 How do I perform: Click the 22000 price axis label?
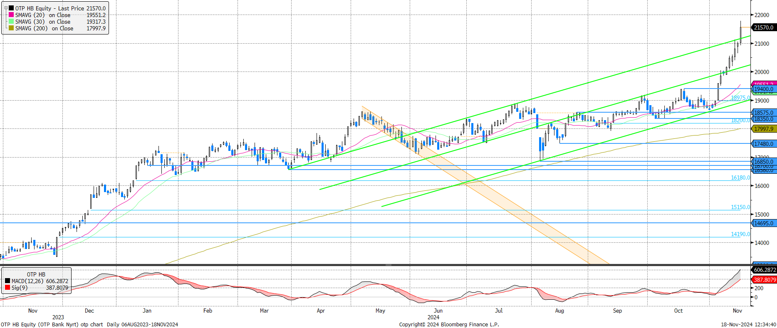(x=762, y=15)
